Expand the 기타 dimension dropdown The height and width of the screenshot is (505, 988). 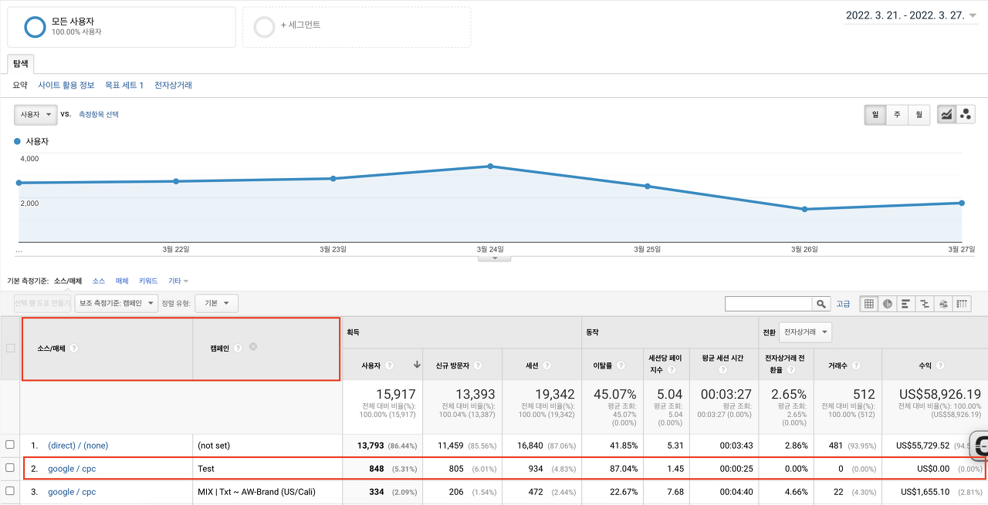tap(178, 281)
